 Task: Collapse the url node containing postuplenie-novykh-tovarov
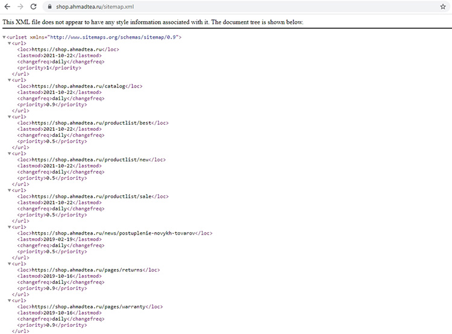(10, 227)
